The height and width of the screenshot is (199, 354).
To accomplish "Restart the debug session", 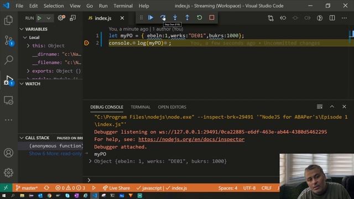I will point(199,18).
